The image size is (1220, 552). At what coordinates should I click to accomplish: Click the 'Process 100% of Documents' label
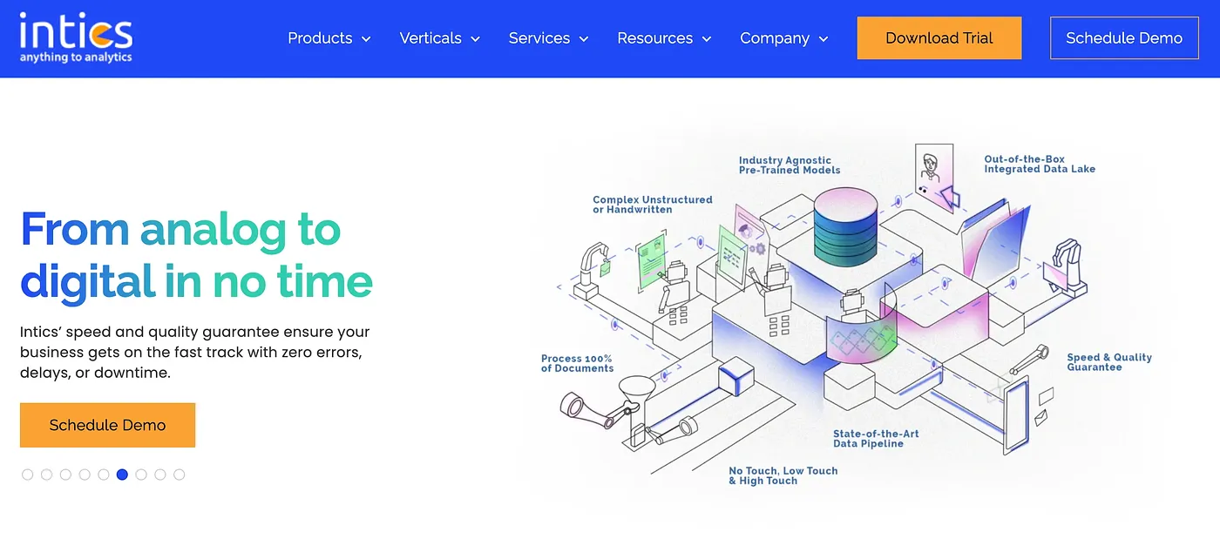tap(578, 363)
